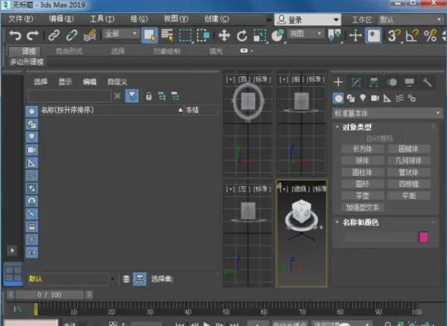The image size is (447, 326).
Task: Click the scene explorer search field
Action: [70, 96]
